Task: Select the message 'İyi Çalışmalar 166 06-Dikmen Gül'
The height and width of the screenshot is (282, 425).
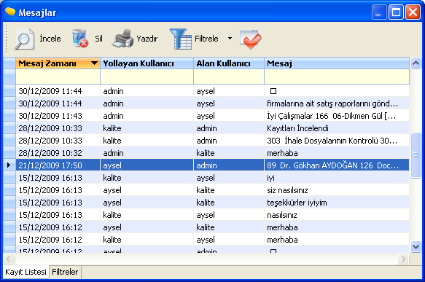Action: (x=337, y=116)
